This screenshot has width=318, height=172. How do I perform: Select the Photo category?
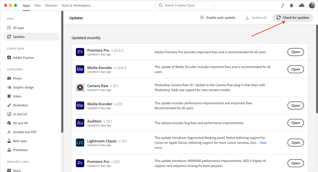click(32, 78)
